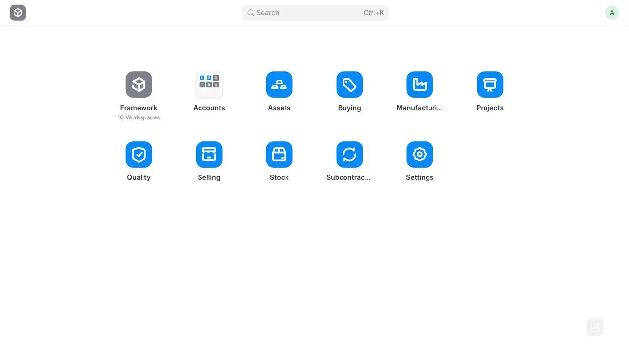Click the "Accounts" text label
Screen dimensions: 629x350
(209, 108)
